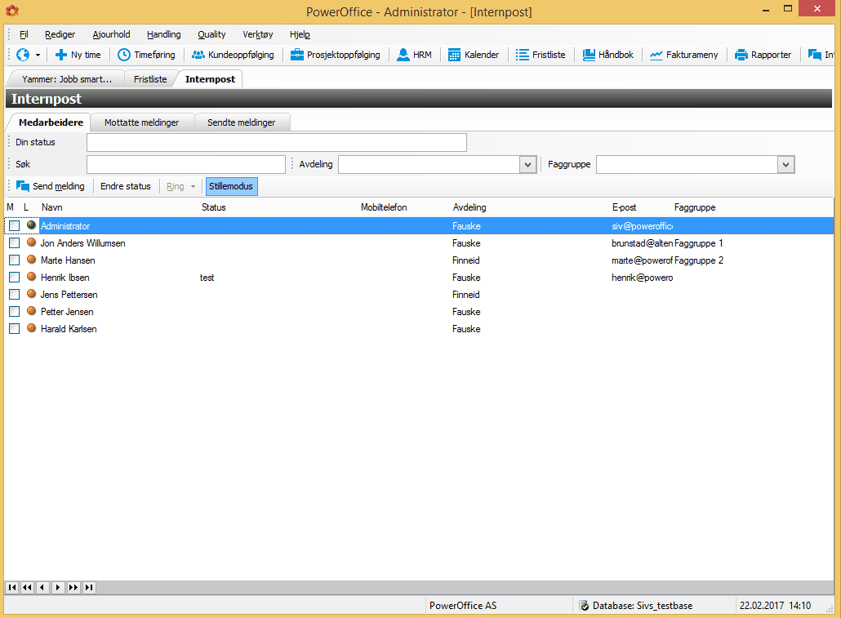Open Rapporter via the printer icon
Screen dimensions: 841x618
pyautogui.click(x=741, y=55)
